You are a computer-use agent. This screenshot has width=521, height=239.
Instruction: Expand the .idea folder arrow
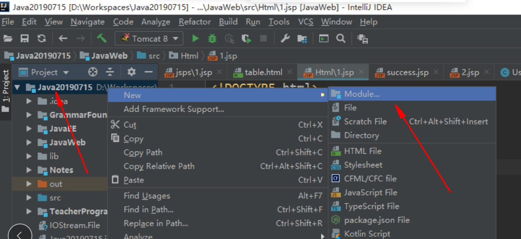29,101
